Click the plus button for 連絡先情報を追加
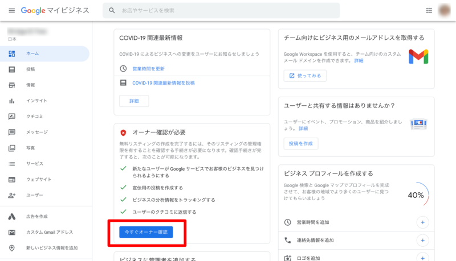456x261 pixels. coord(422,241)
